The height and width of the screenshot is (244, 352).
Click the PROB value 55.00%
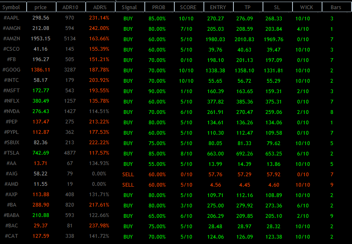pos(157,164)
